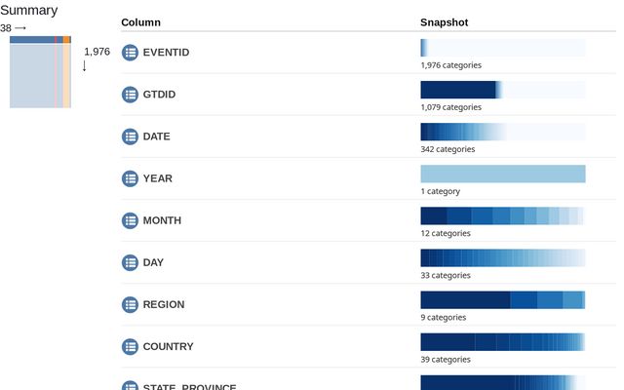624x390 pixels.
Task: Click the GTDID snapshot distribution bar
Action: tap(502, 90)
